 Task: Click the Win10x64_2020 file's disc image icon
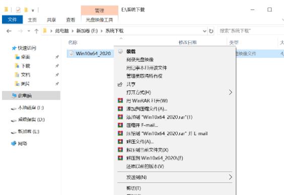pyautogui.click(x=72, y=53)
